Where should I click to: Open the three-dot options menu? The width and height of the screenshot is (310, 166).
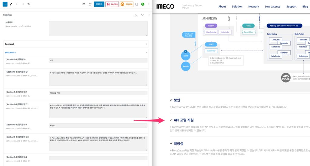pyautogui.click(x=149, y=4)
